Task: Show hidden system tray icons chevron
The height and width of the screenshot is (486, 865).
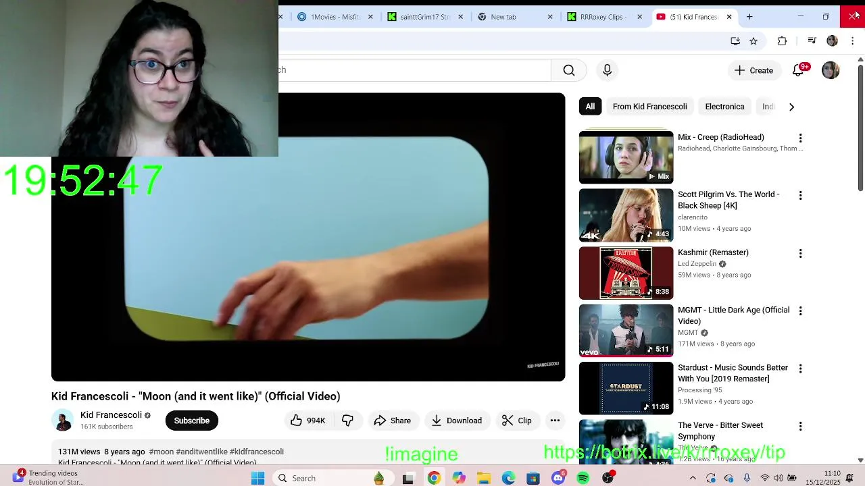Action: [693, 478]
